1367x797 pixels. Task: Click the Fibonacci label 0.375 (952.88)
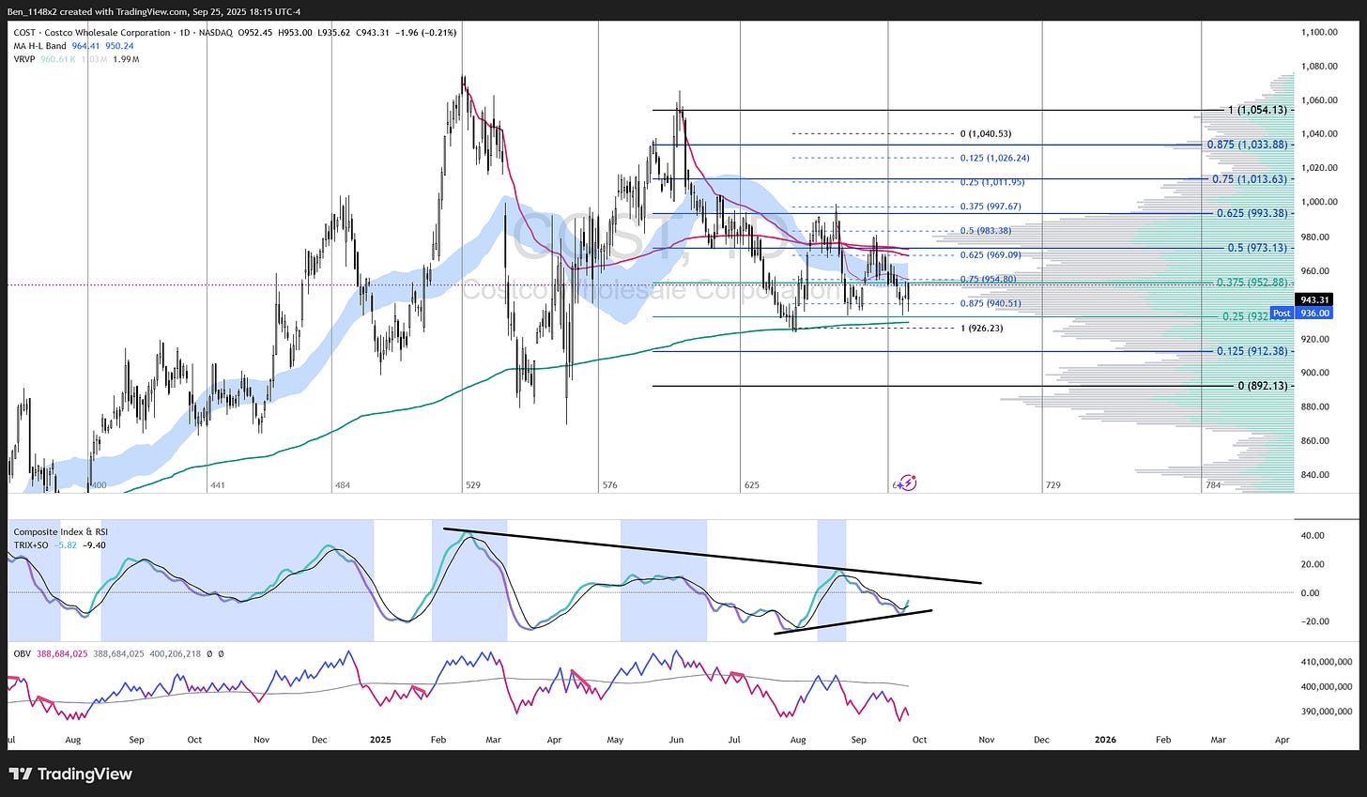[x=1252, y=283]
